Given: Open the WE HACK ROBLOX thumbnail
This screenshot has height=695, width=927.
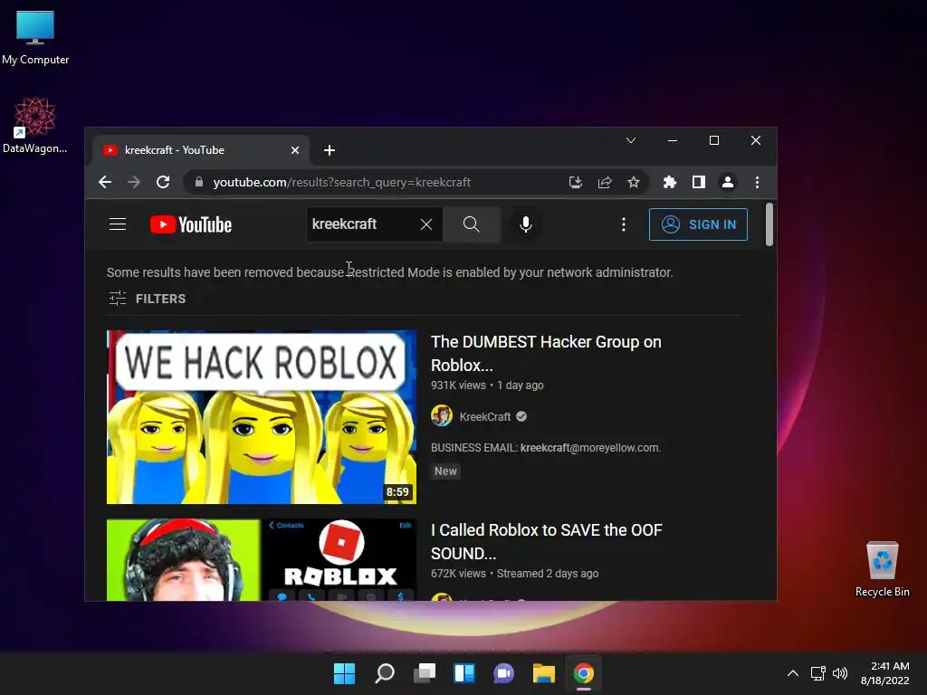Looking at the screenshot, I should coord(262,417).
